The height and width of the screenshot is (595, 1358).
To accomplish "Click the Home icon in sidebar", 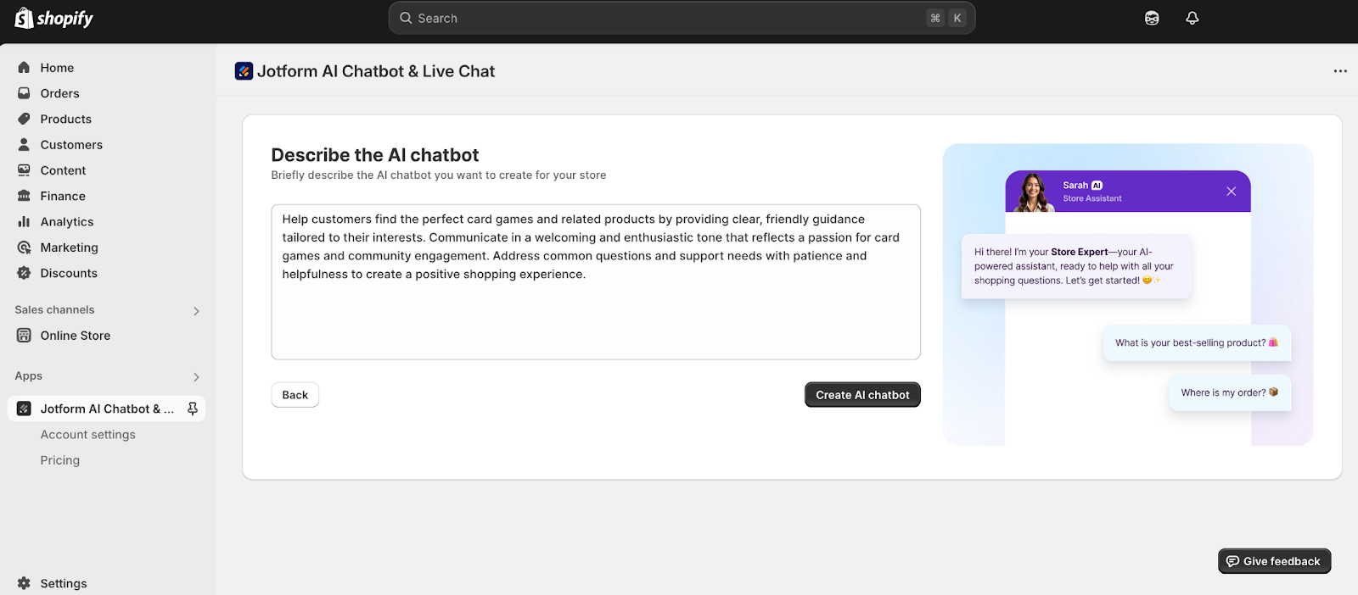I will [24, 68].
